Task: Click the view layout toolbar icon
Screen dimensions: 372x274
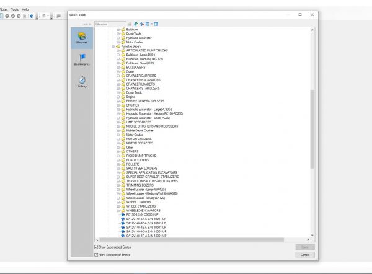Action: point(148,24)
